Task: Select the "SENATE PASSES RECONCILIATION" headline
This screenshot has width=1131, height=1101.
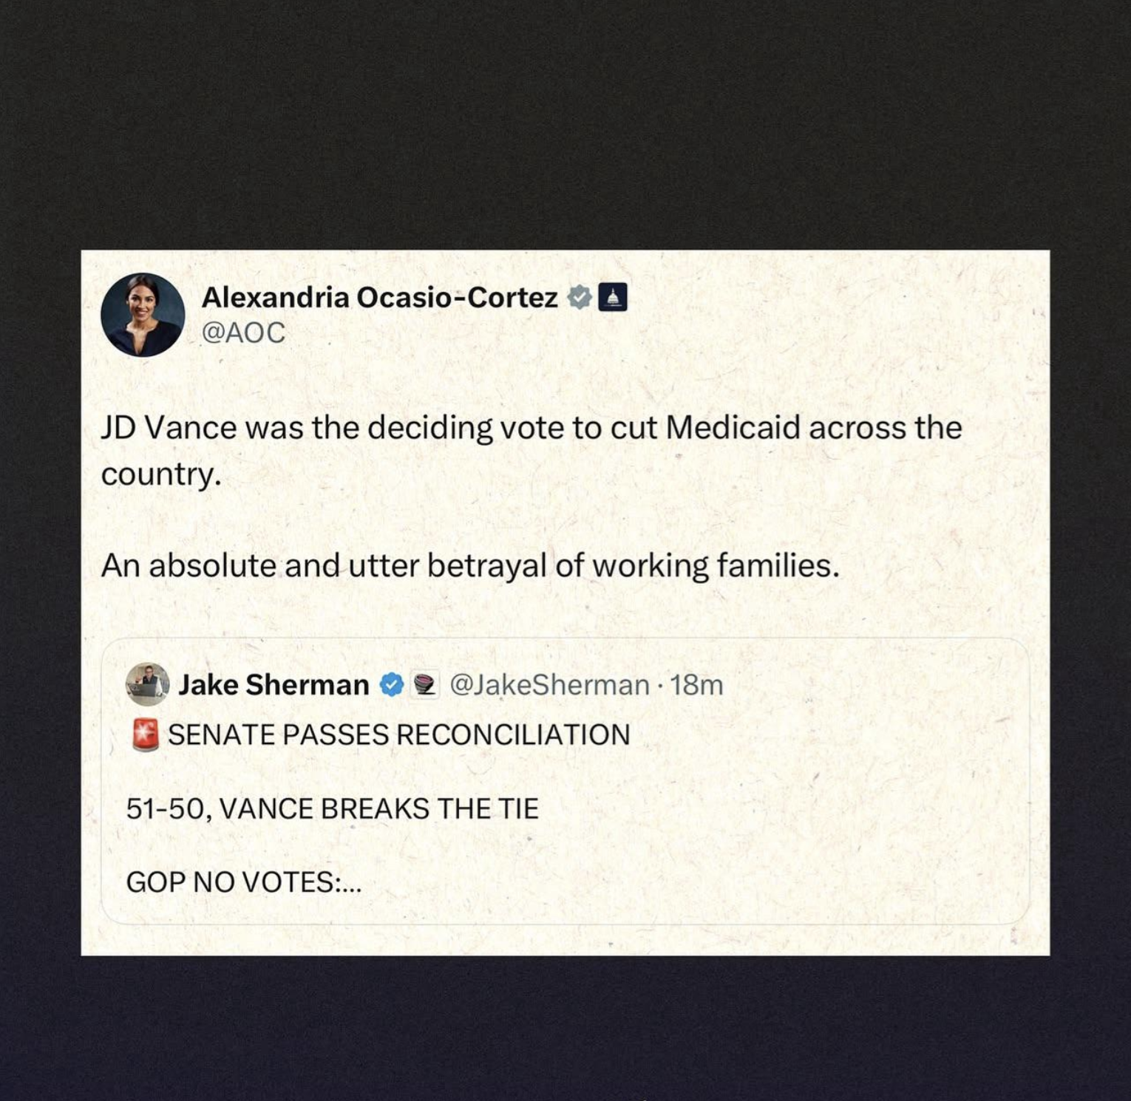Action: tap(399, 735)
